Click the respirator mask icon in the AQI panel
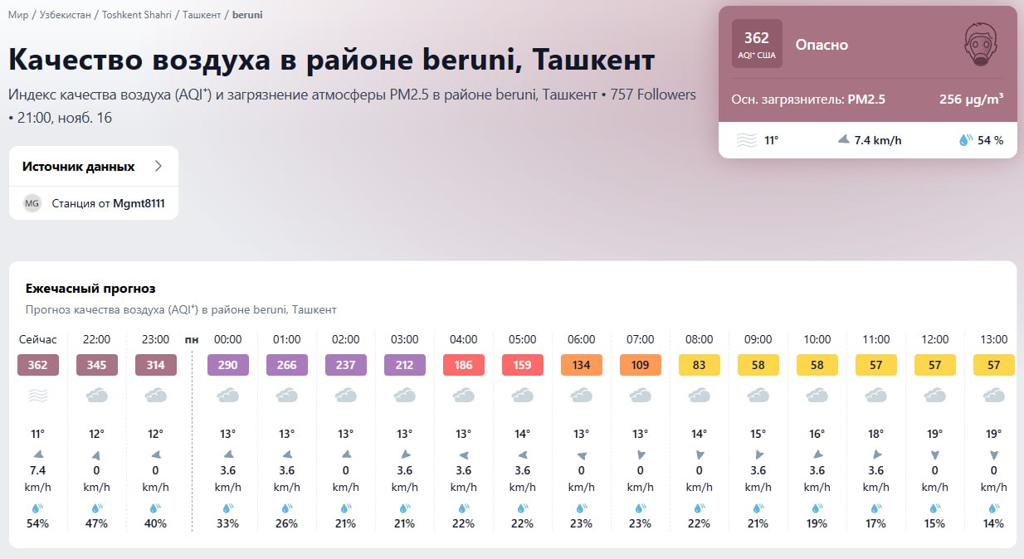This screenshot has height=559, width=1024. [x=982, y=44]
